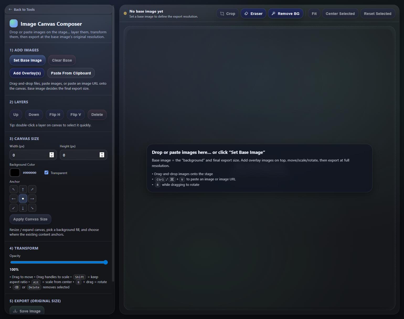
Task: Set anchor to top-left arrow
Action: tap(14, 189)
